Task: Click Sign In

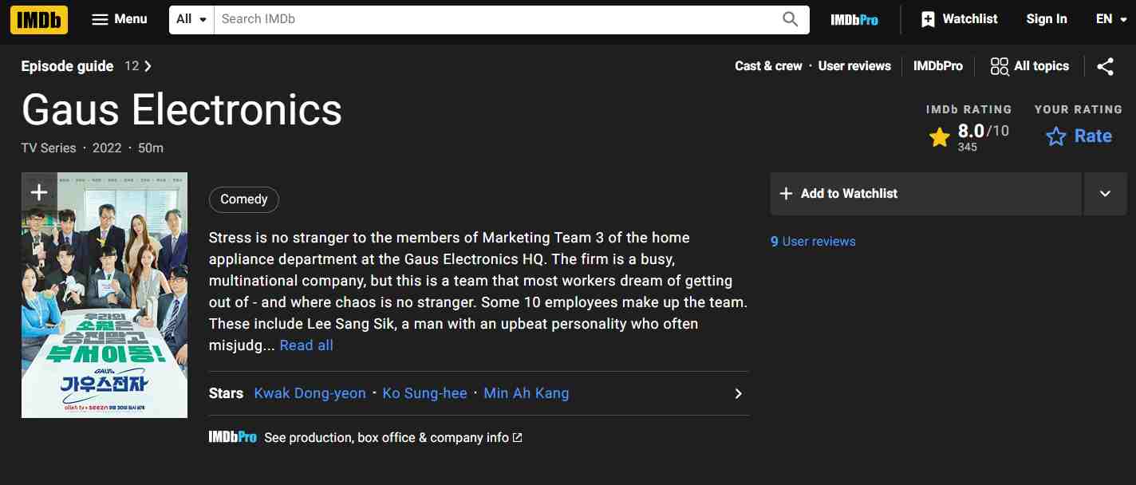Action: tap(1047, 19)
